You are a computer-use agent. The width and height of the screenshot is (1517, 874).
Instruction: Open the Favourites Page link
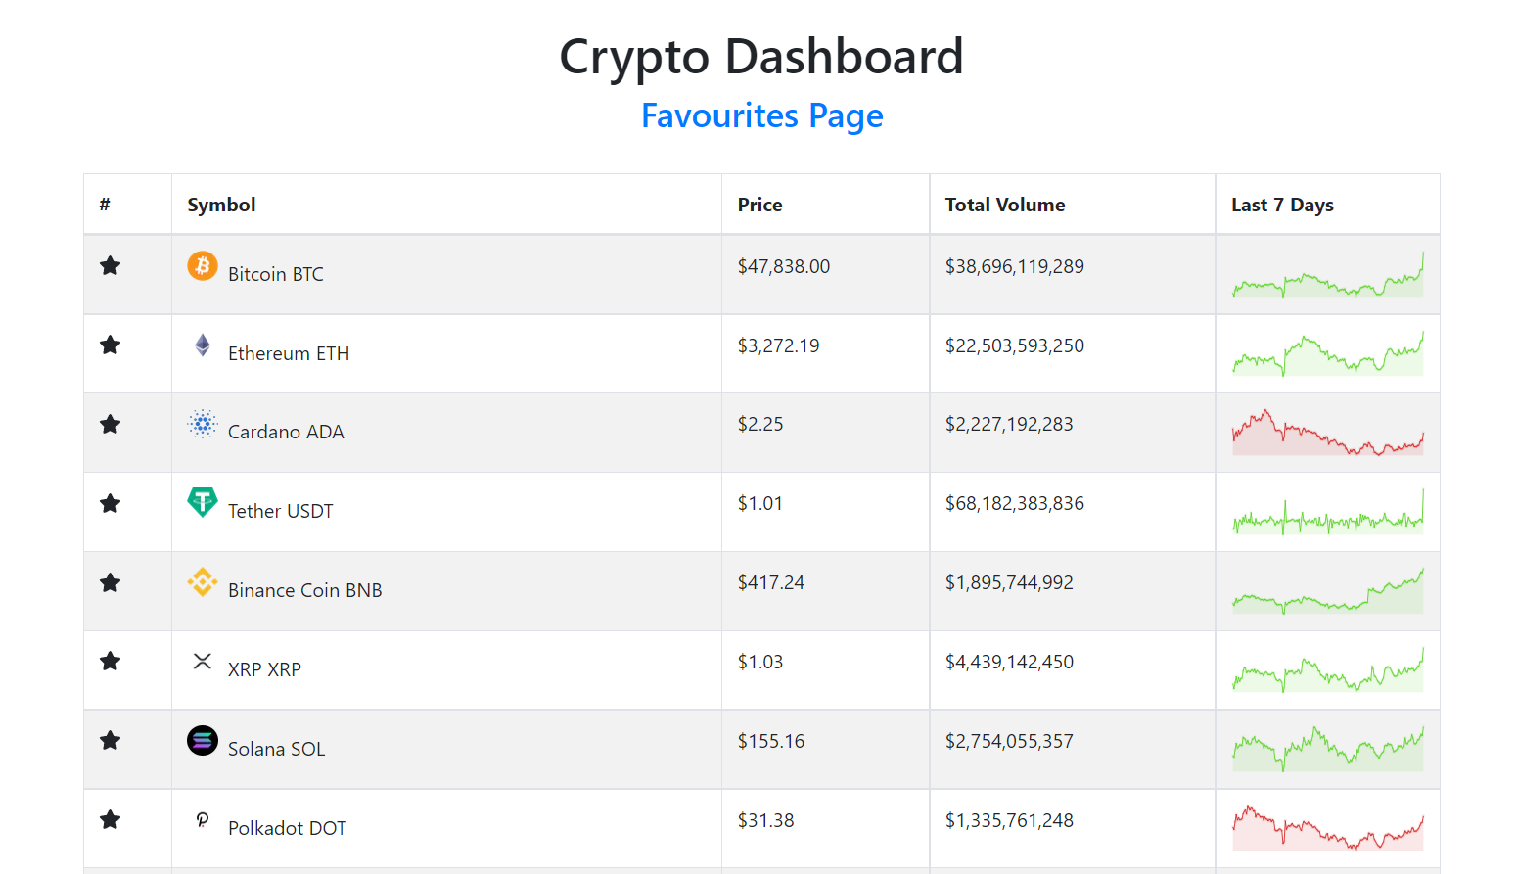(761, 115)
